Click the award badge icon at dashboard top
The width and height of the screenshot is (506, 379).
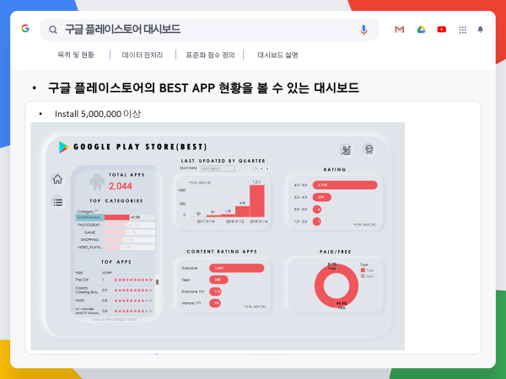pos(369,149)
